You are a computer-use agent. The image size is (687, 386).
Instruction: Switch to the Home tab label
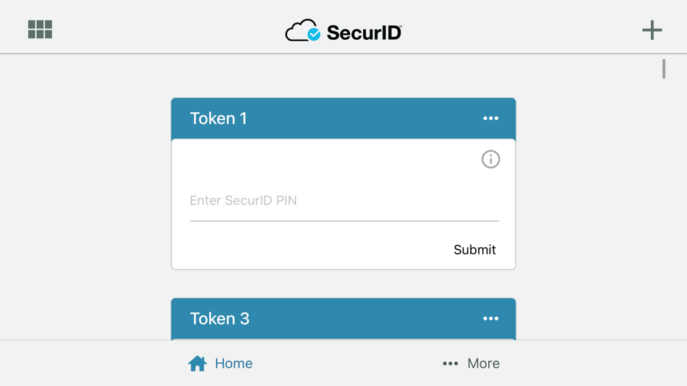pyautogui.click(x=234, y=364)
